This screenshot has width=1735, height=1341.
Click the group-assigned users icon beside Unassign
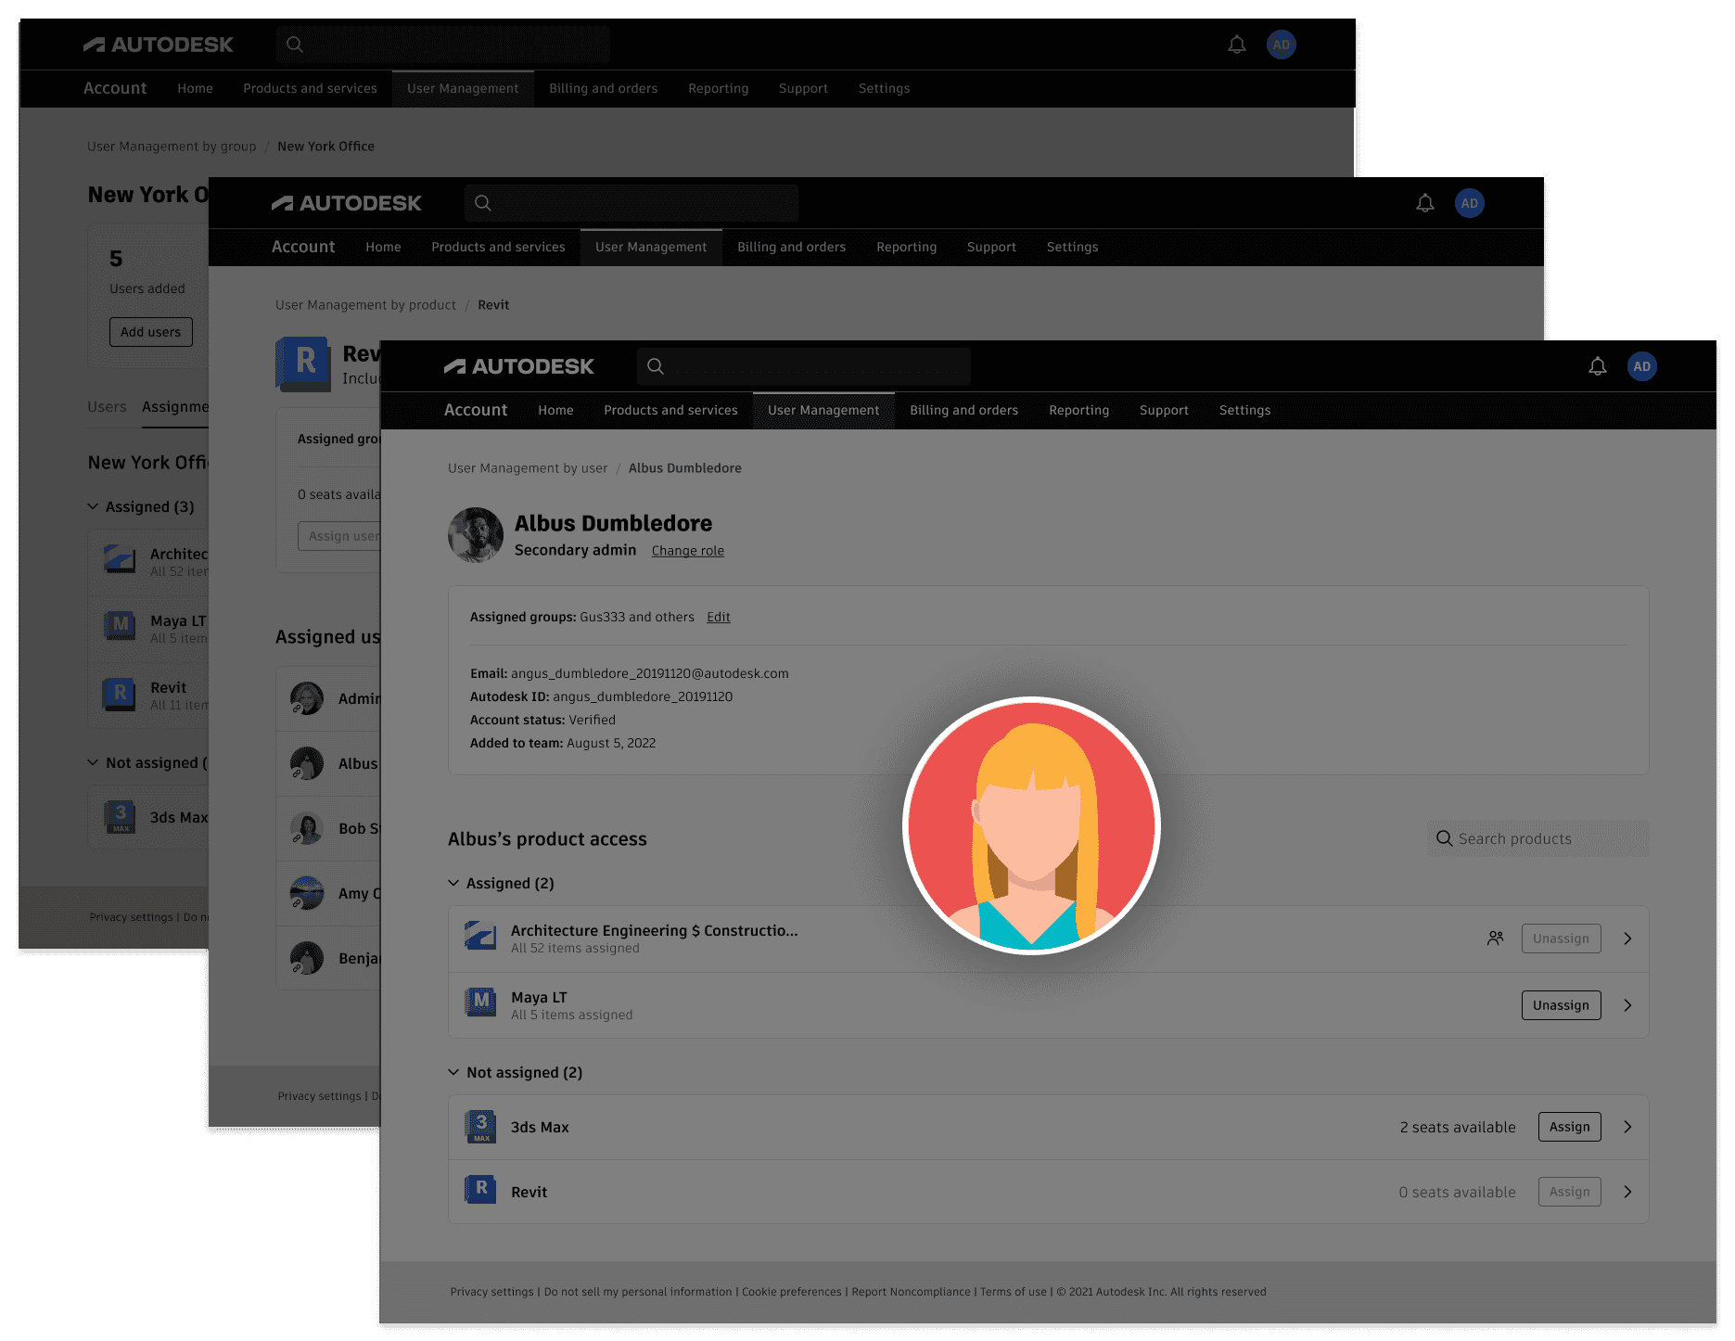tap(1495, 939)
